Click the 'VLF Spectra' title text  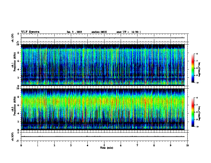point(30,32)
